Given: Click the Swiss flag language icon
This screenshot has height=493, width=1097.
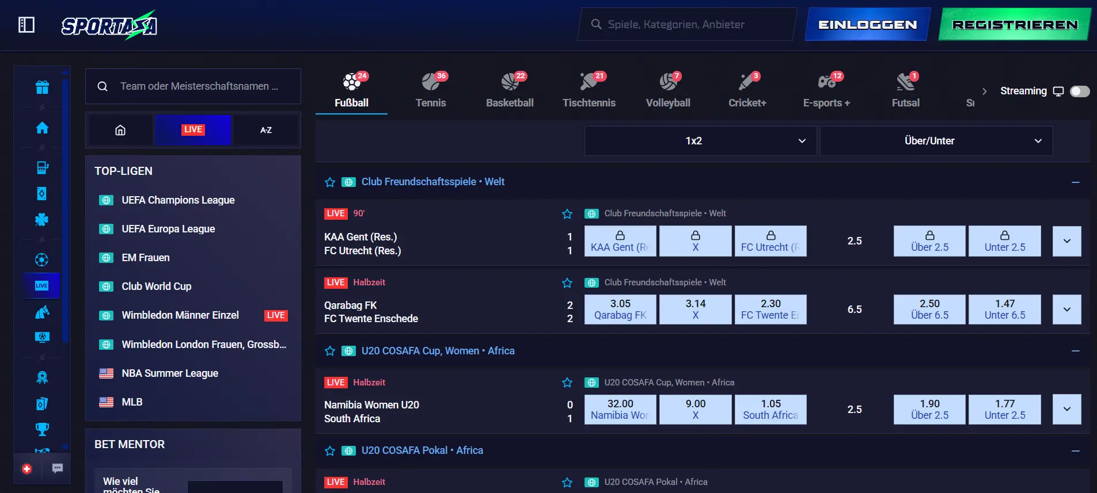Looking at the screenshot, I should coord(26,469).
